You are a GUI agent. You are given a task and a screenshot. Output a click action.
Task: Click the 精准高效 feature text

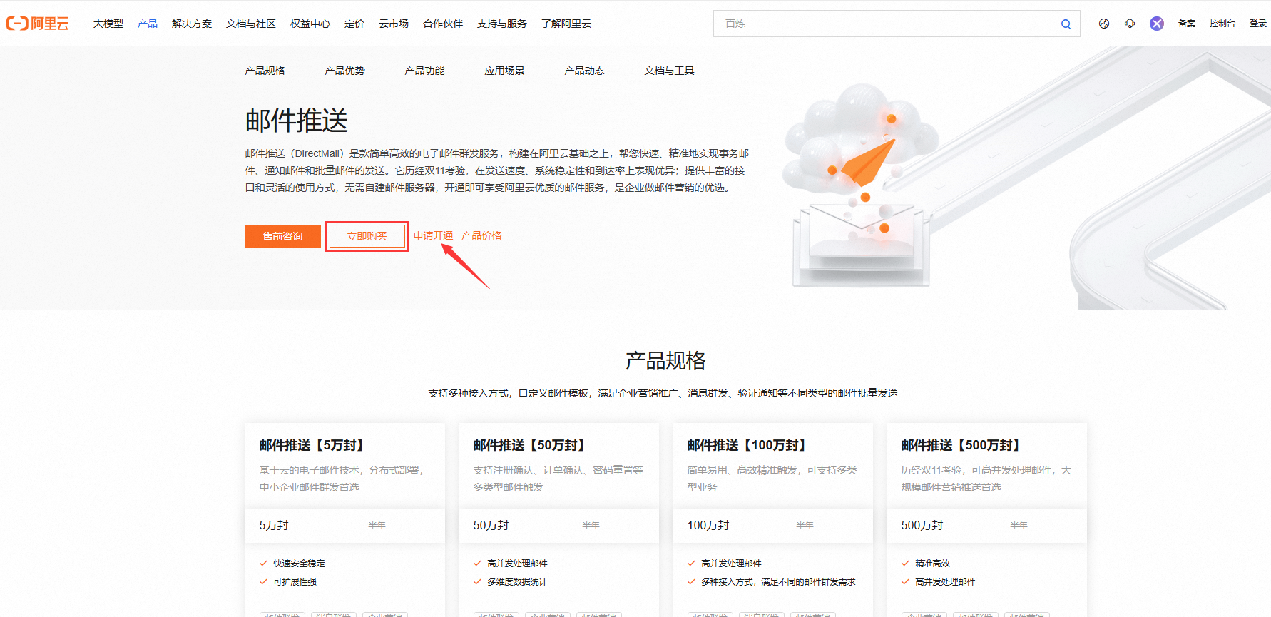coord(932,563)
